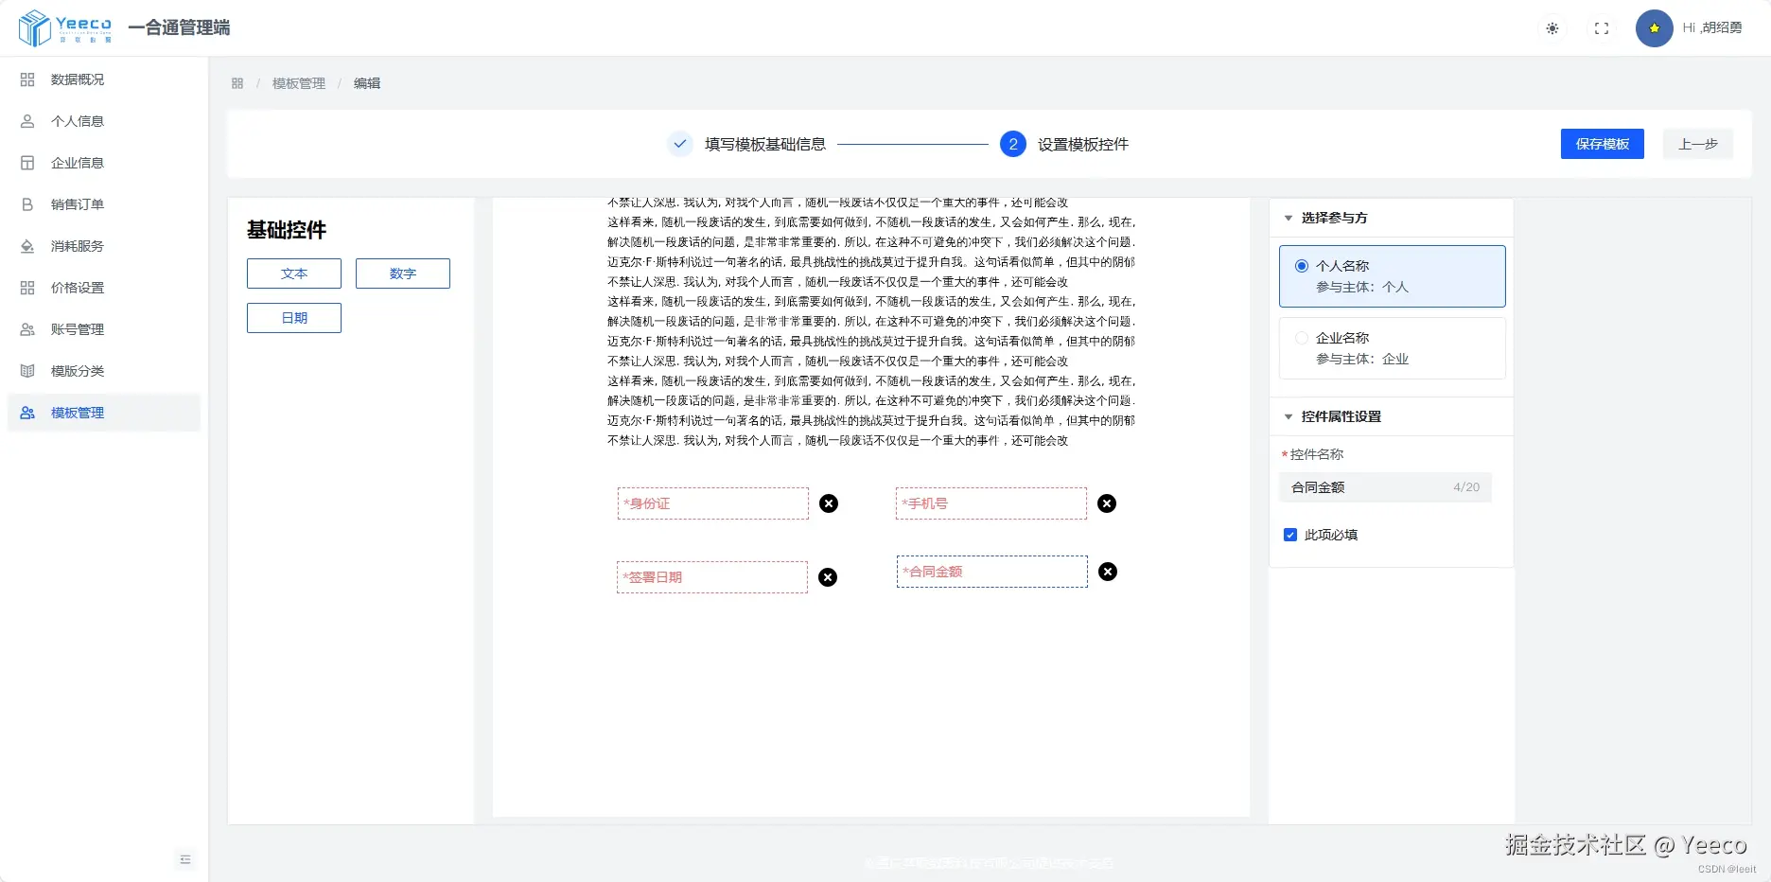Open 模板管理 menu item
This screenshot has height=882, width=1771.
coord(104,413)
